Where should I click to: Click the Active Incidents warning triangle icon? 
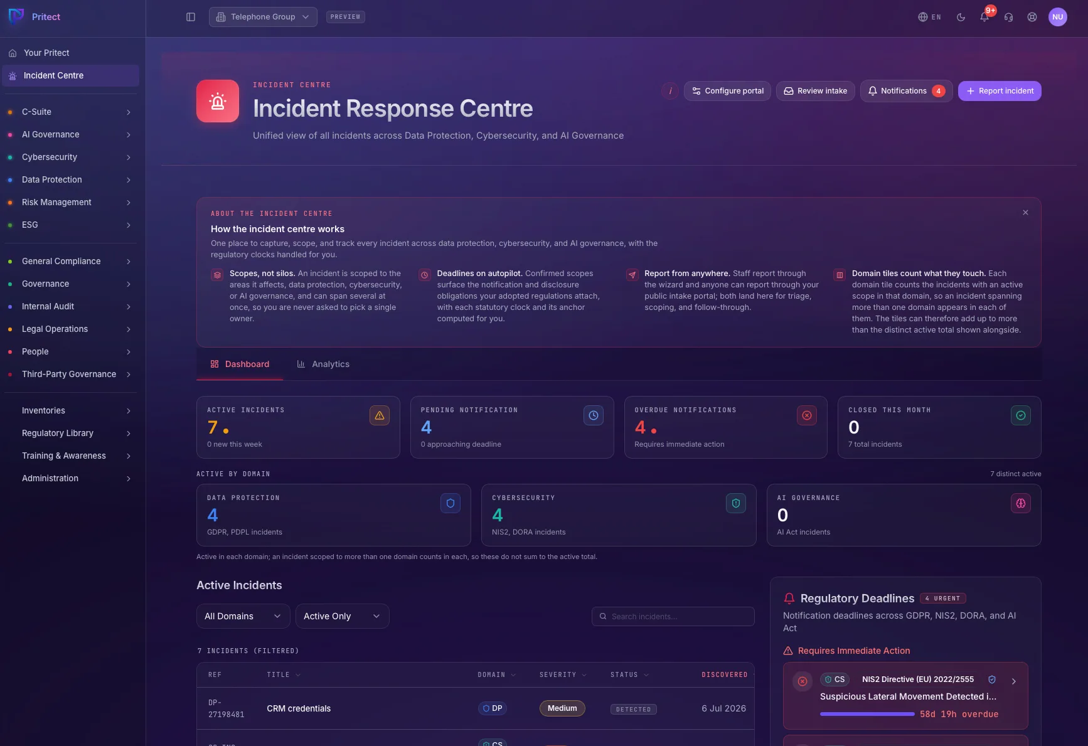coord(380,415)
